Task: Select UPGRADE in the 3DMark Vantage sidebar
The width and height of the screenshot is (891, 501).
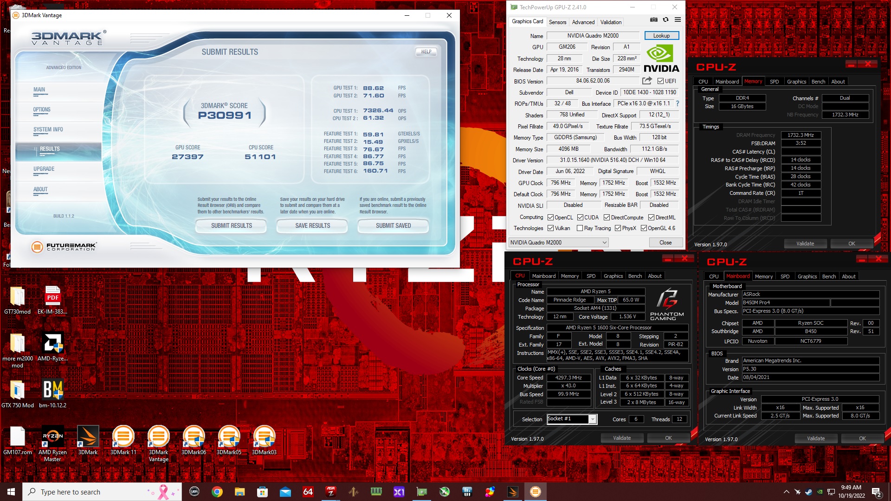Action: (x=44, y=169)
